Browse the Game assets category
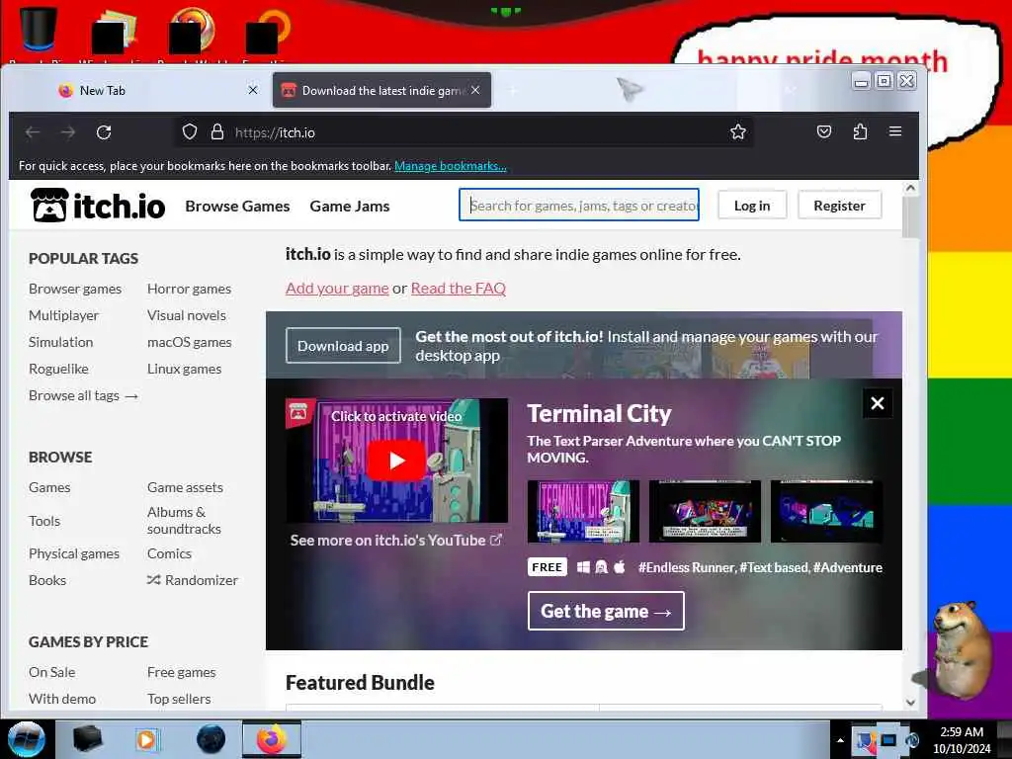This screenshot has height=759, width=1012. [x=185, y=487]
